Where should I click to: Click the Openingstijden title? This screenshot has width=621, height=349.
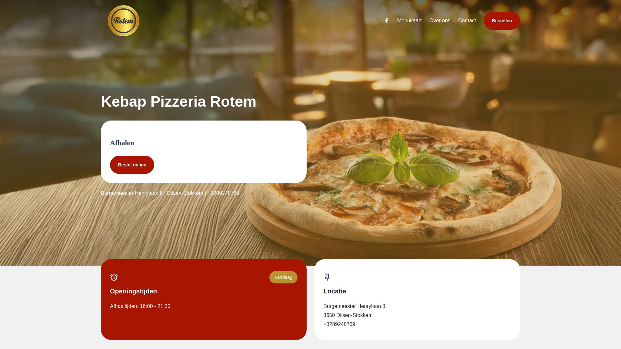(133, 291)
